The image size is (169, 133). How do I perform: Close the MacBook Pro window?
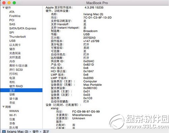(x=4, y=3)
